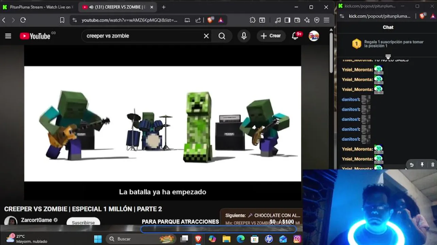Click the gold rank 1 badge
This screenshot has width=437, height=245.
pos(356,44)
